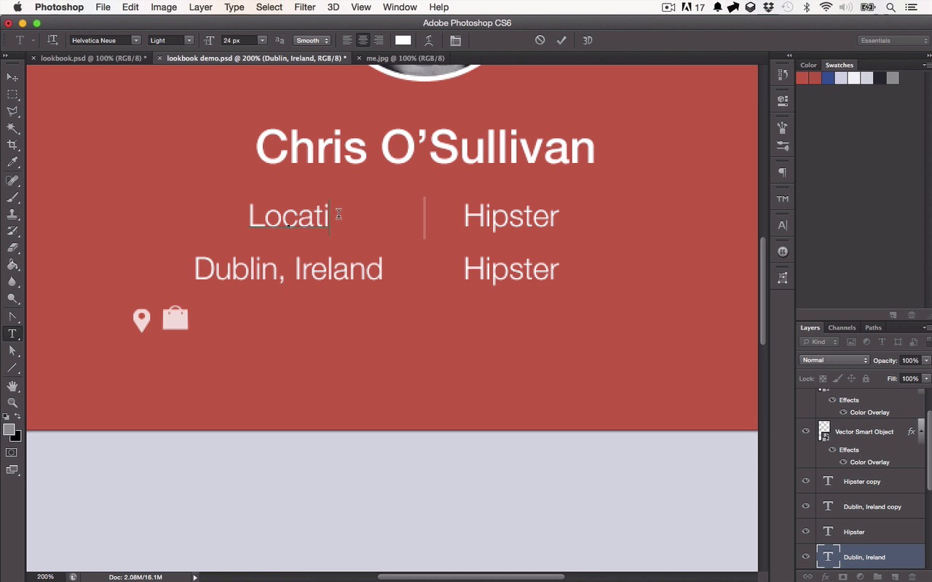The height and width of the screenshot is (582, 932).
Task: Select the Hipster text layer
Action: pos(863,532)
